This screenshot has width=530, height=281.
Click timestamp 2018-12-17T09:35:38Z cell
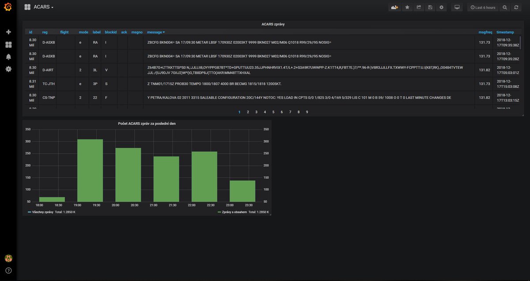pos(506,42)
